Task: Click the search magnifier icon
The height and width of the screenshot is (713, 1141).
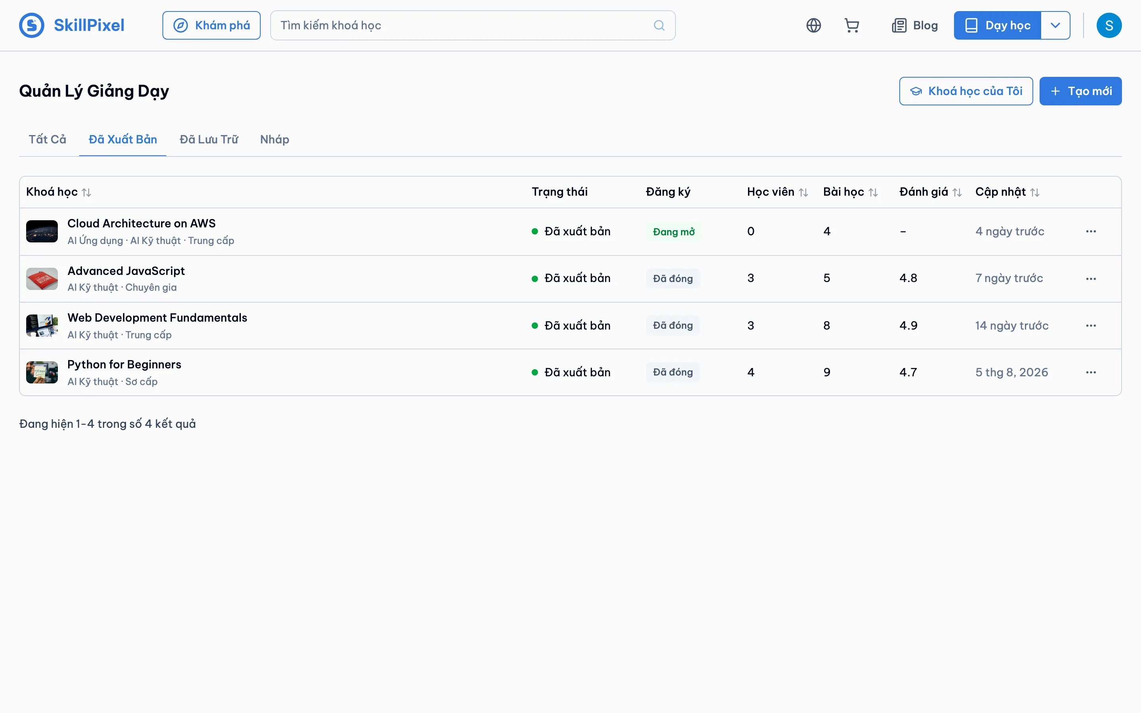Action: (x=659, y=25)
